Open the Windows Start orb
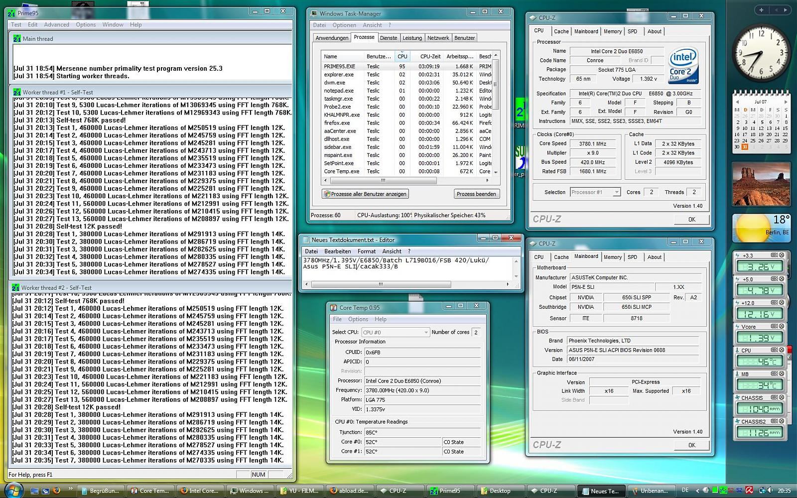This screenshot has height=498, width=797. (x=13, y=490)
